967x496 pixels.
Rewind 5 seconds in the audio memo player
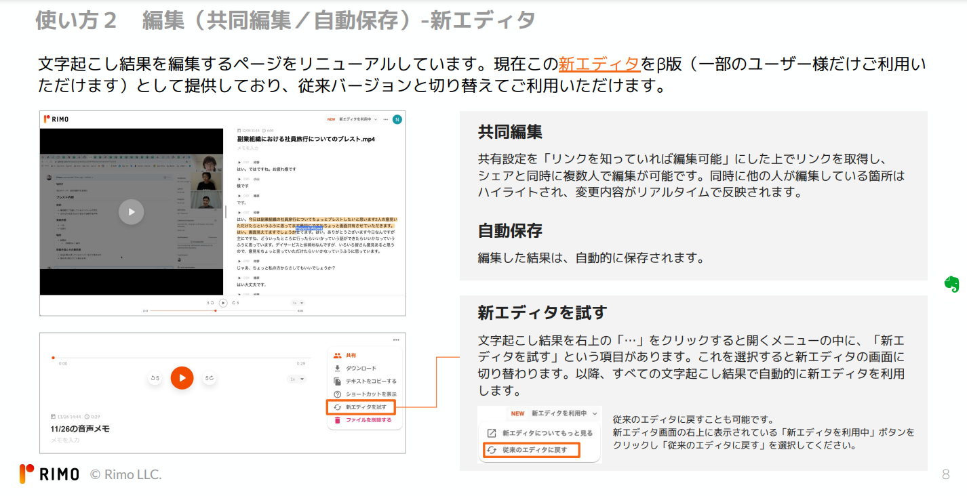tap(155, 378)
